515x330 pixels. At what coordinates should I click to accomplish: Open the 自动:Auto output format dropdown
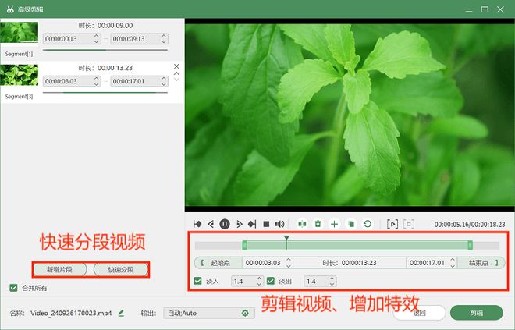[x=209, y=314]
